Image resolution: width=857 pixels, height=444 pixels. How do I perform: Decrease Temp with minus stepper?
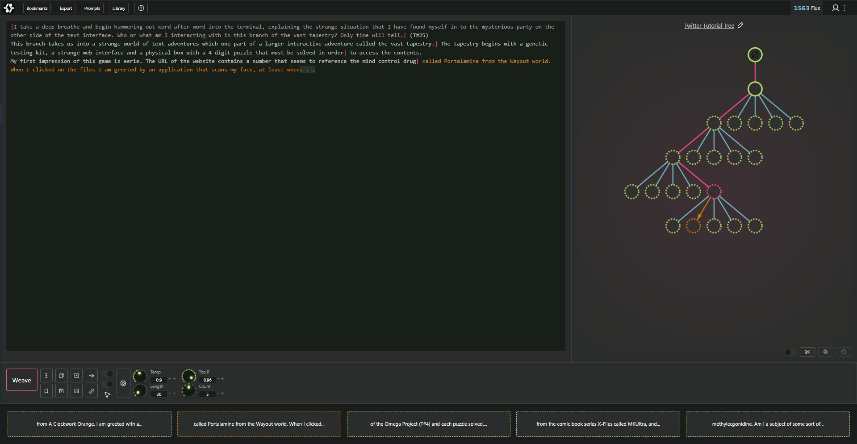tap(169, 379)
